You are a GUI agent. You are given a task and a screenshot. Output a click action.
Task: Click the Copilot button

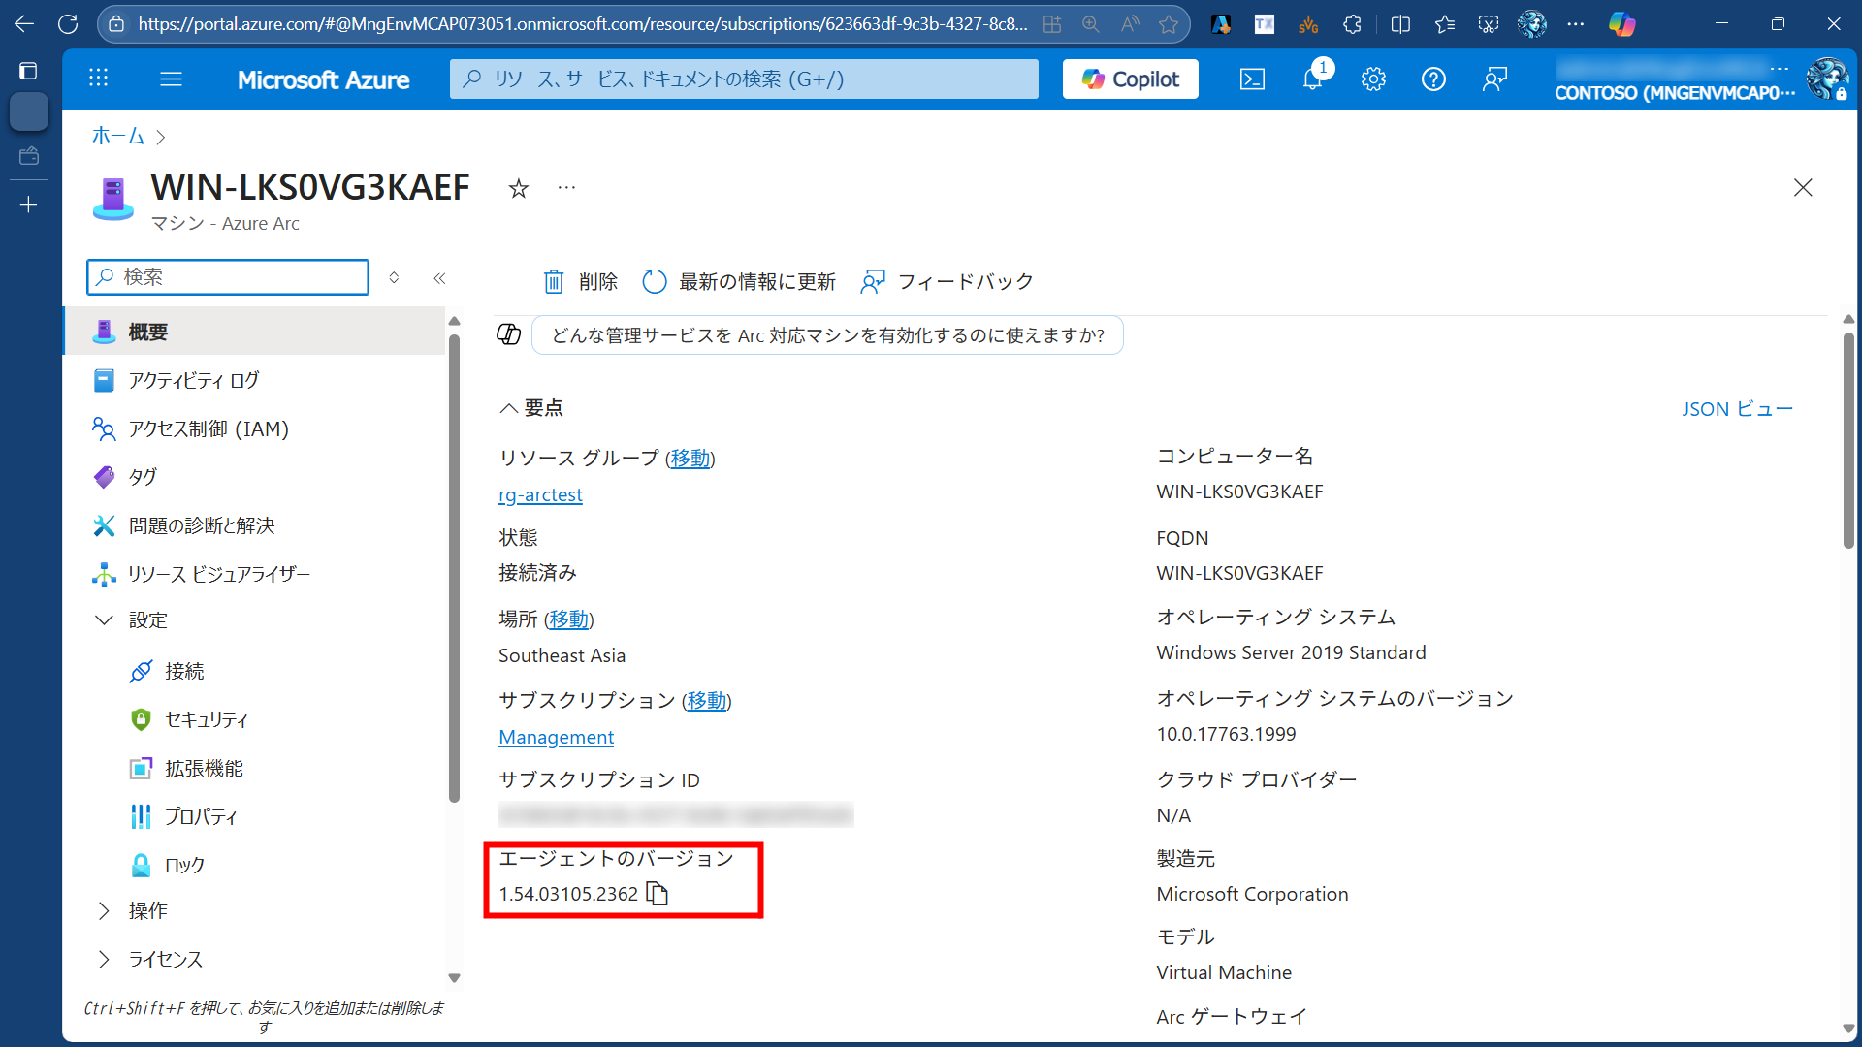coord(1130,79)
